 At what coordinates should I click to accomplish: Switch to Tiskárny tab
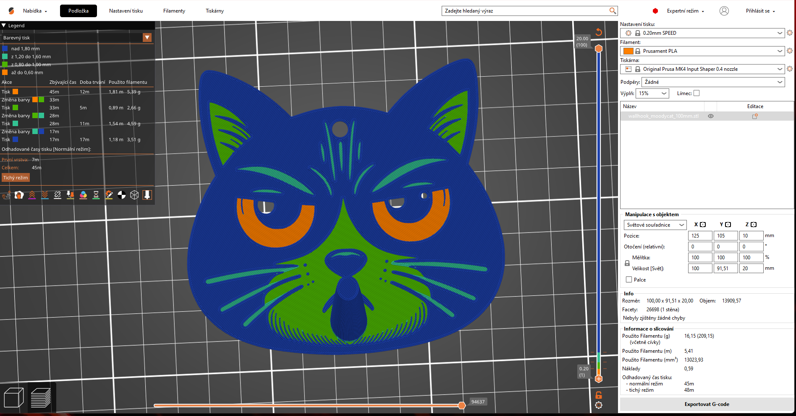click(215, 11)
